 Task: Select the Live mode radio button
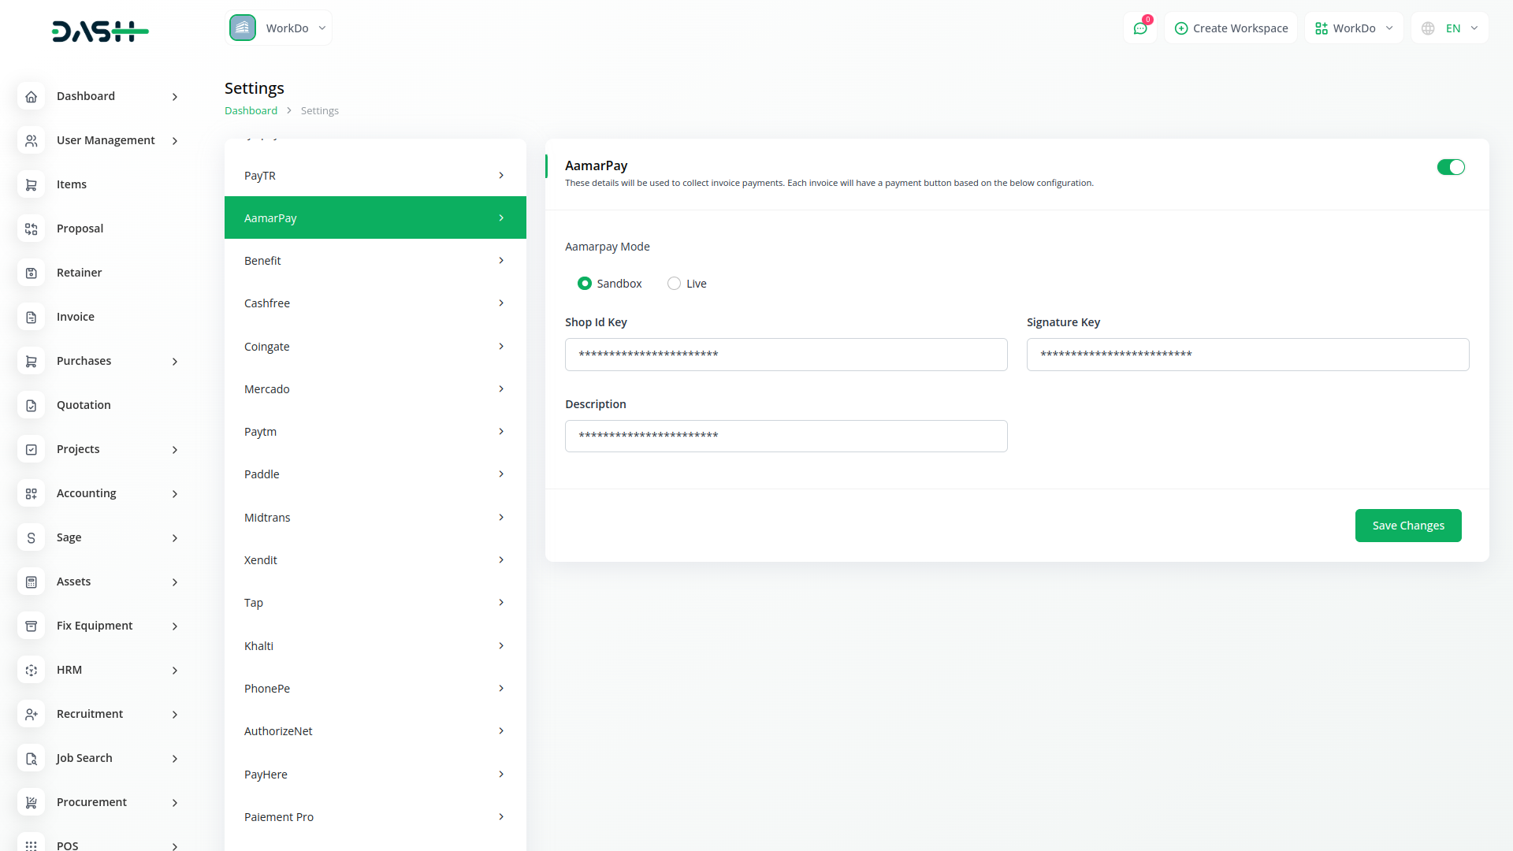click(674, 284)
